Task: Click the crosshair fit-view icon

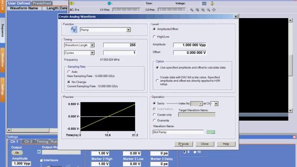Action: point(214,10)
